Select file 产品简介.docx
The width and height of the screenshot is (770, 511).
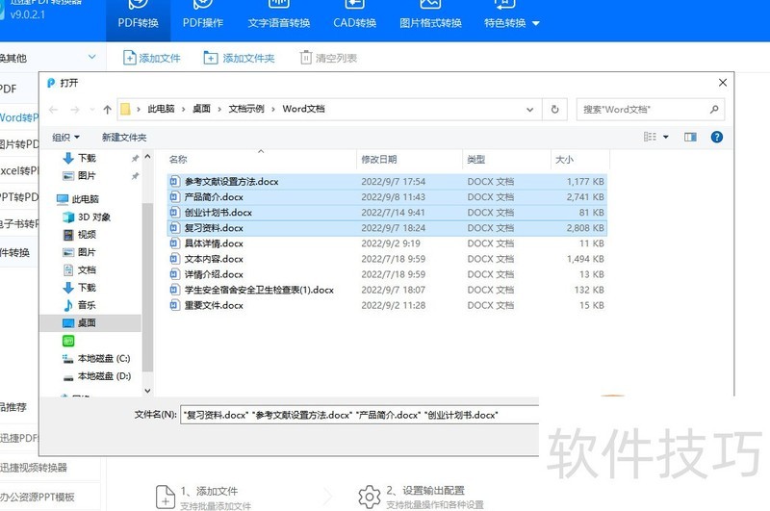[387, 197]
